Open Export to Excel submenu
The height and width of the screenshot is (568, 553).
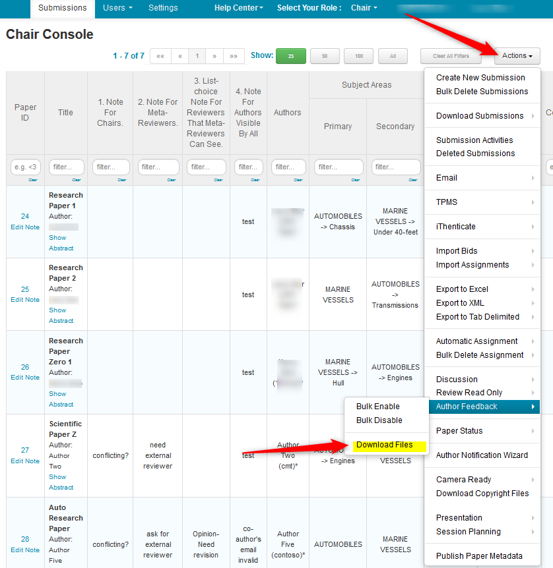tap(462, 289)
